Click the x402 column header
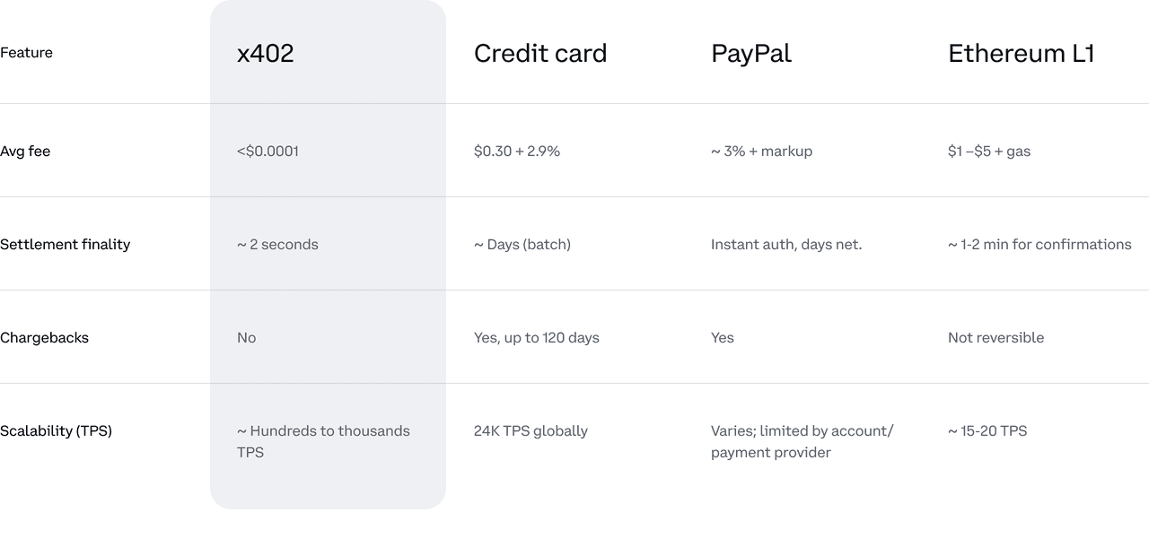Image resolution: width=1149 pixels, height=538 pixels. pos(266,54)
